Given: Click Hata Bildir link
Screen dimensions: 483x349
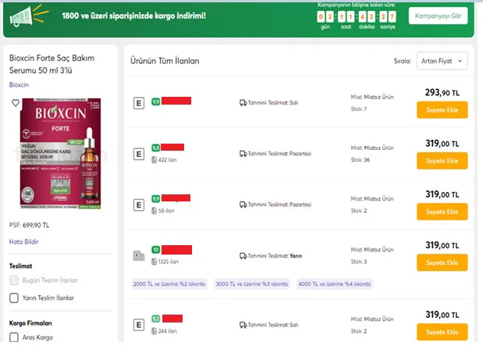Looking at the screenshot, I should click(23, 242).
